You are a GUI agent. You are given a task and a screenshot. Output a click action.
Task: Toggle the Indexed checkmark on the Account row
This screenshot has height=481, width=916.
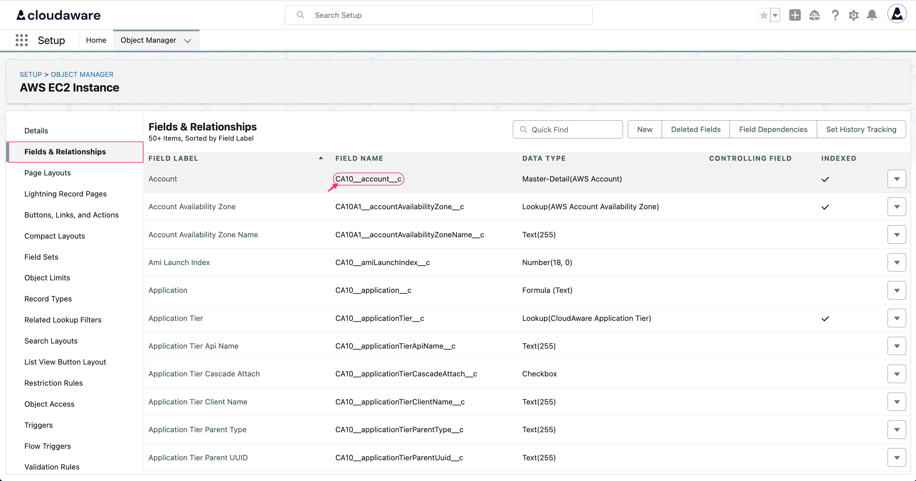[x=825, y=179]
